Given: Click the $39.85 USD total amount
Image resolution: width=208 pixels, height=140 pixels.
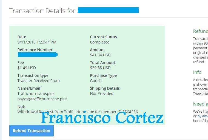Looking at the screenshot, I should [100, 68].
